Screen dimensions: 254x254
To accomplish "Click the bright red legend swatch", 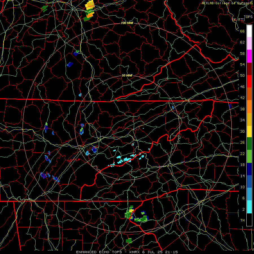I will (249, 81).
